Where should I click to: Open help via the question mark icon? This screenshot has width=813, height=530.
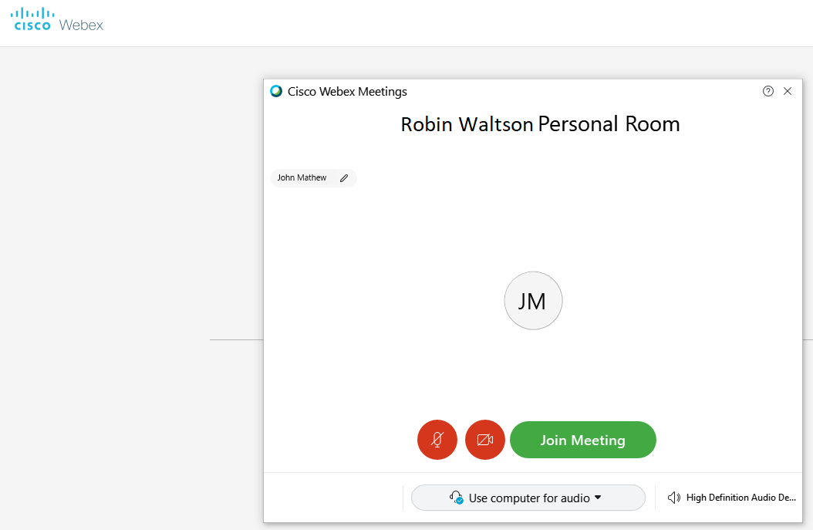tap(768, 91)
